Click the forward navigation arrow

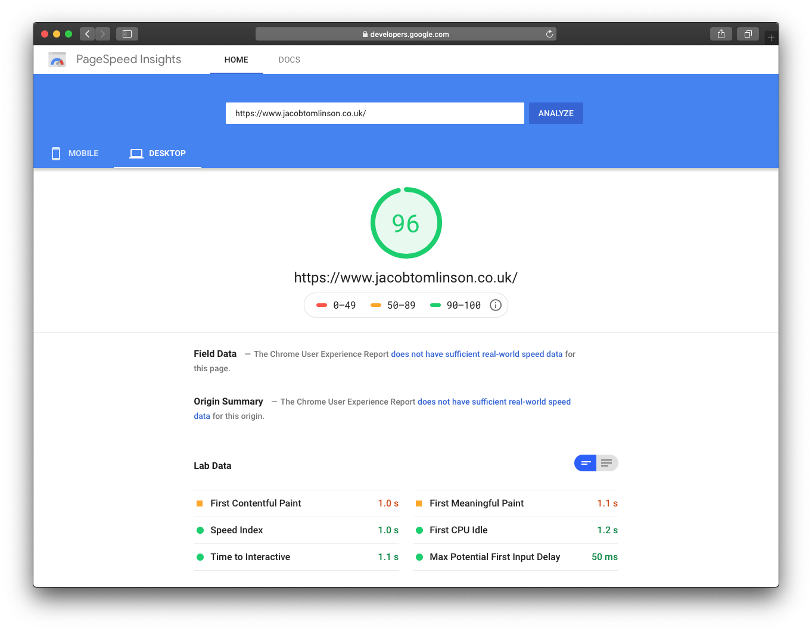point(102,34)
